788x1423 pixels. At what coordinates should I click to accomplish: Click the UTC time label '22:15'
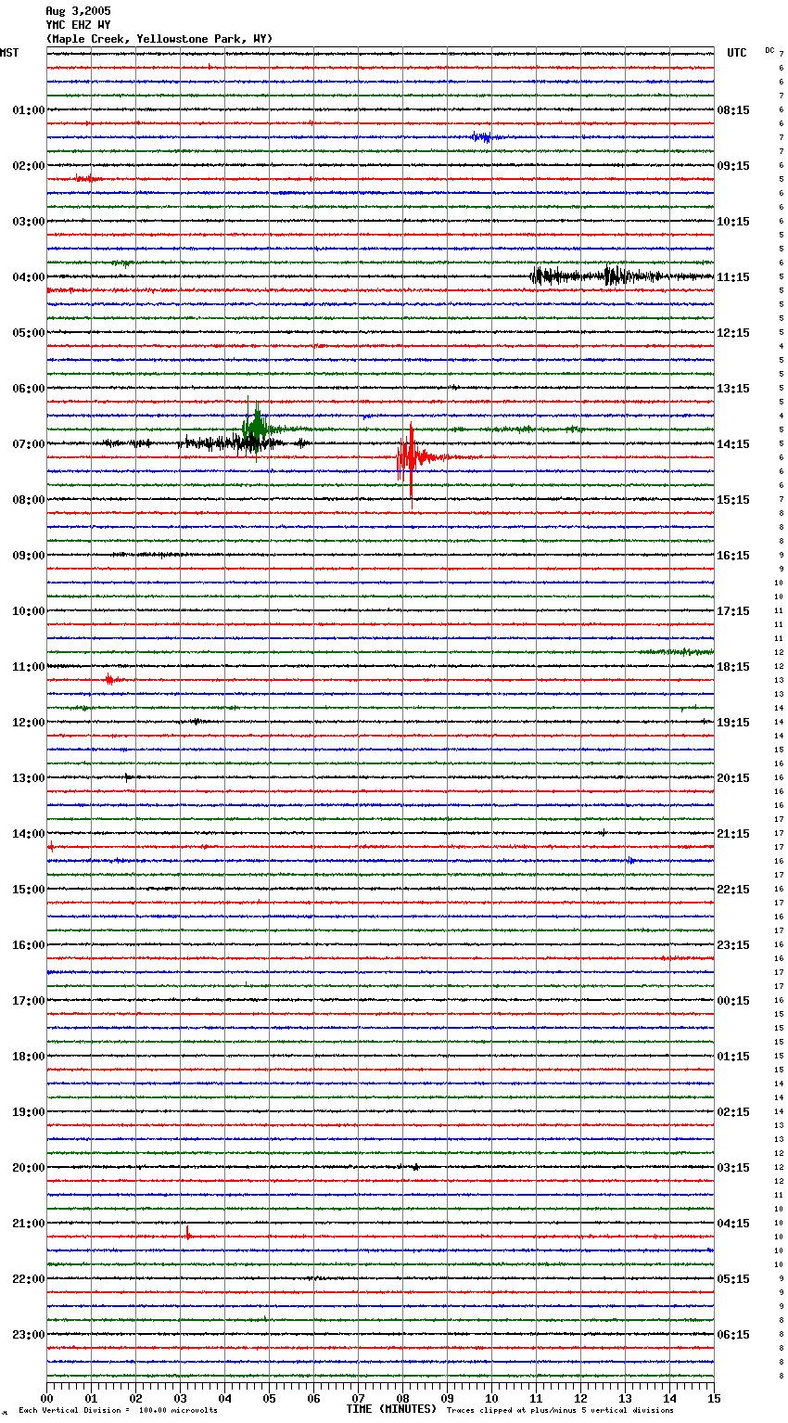tap(733, 890)
